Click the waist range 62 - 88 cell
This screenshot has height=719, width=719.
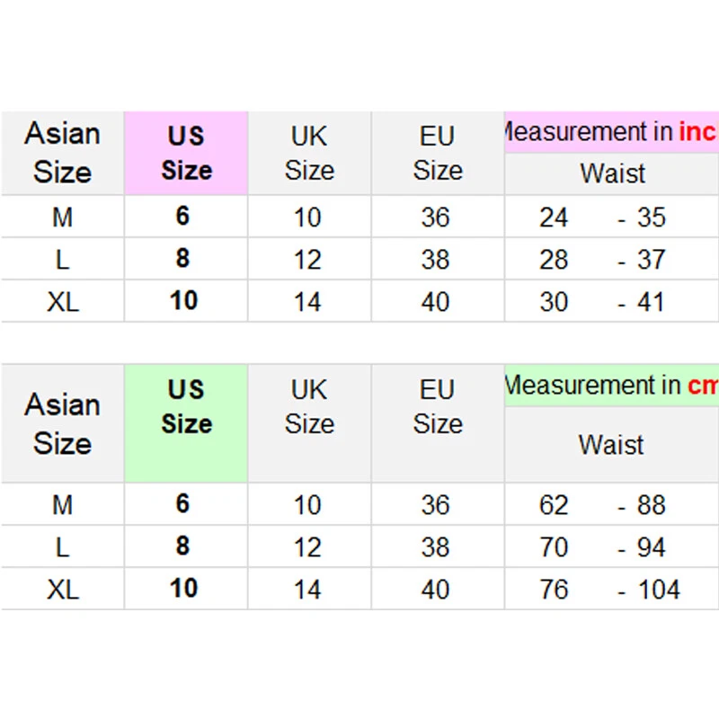(x=602, y=505)
